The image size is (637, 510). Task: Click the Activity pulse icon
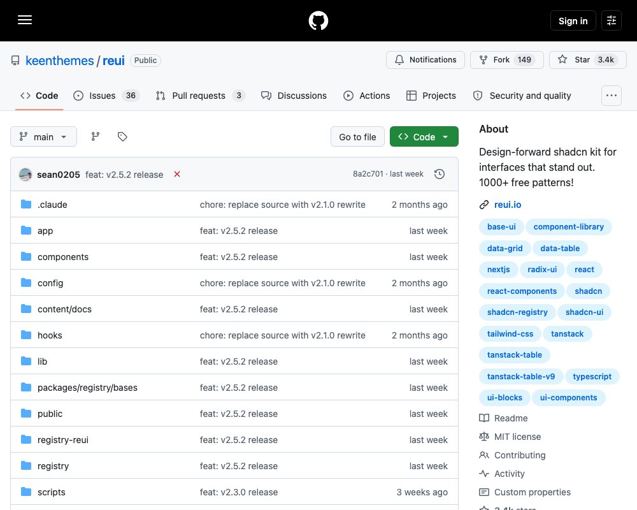tap(484, 474)
